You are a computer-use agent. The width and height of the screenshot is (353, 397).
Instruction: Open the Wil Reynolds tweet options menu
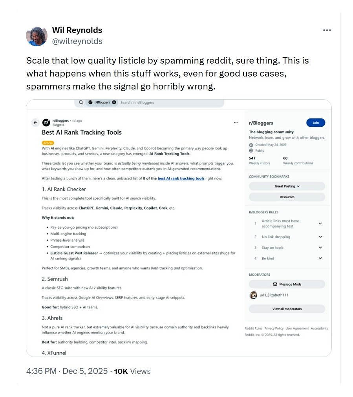[x=327, y=30]
